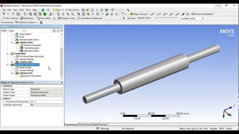
Task: Click the Environment Temperature value field
Action: point(46,102)
